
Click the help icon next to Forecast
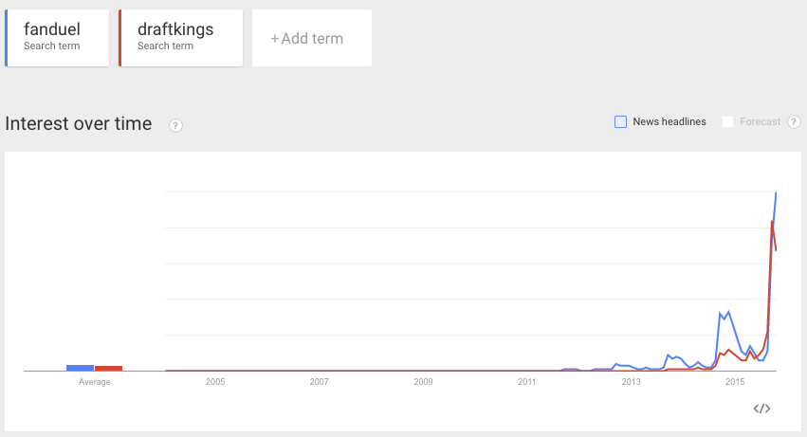click(794, 122)
